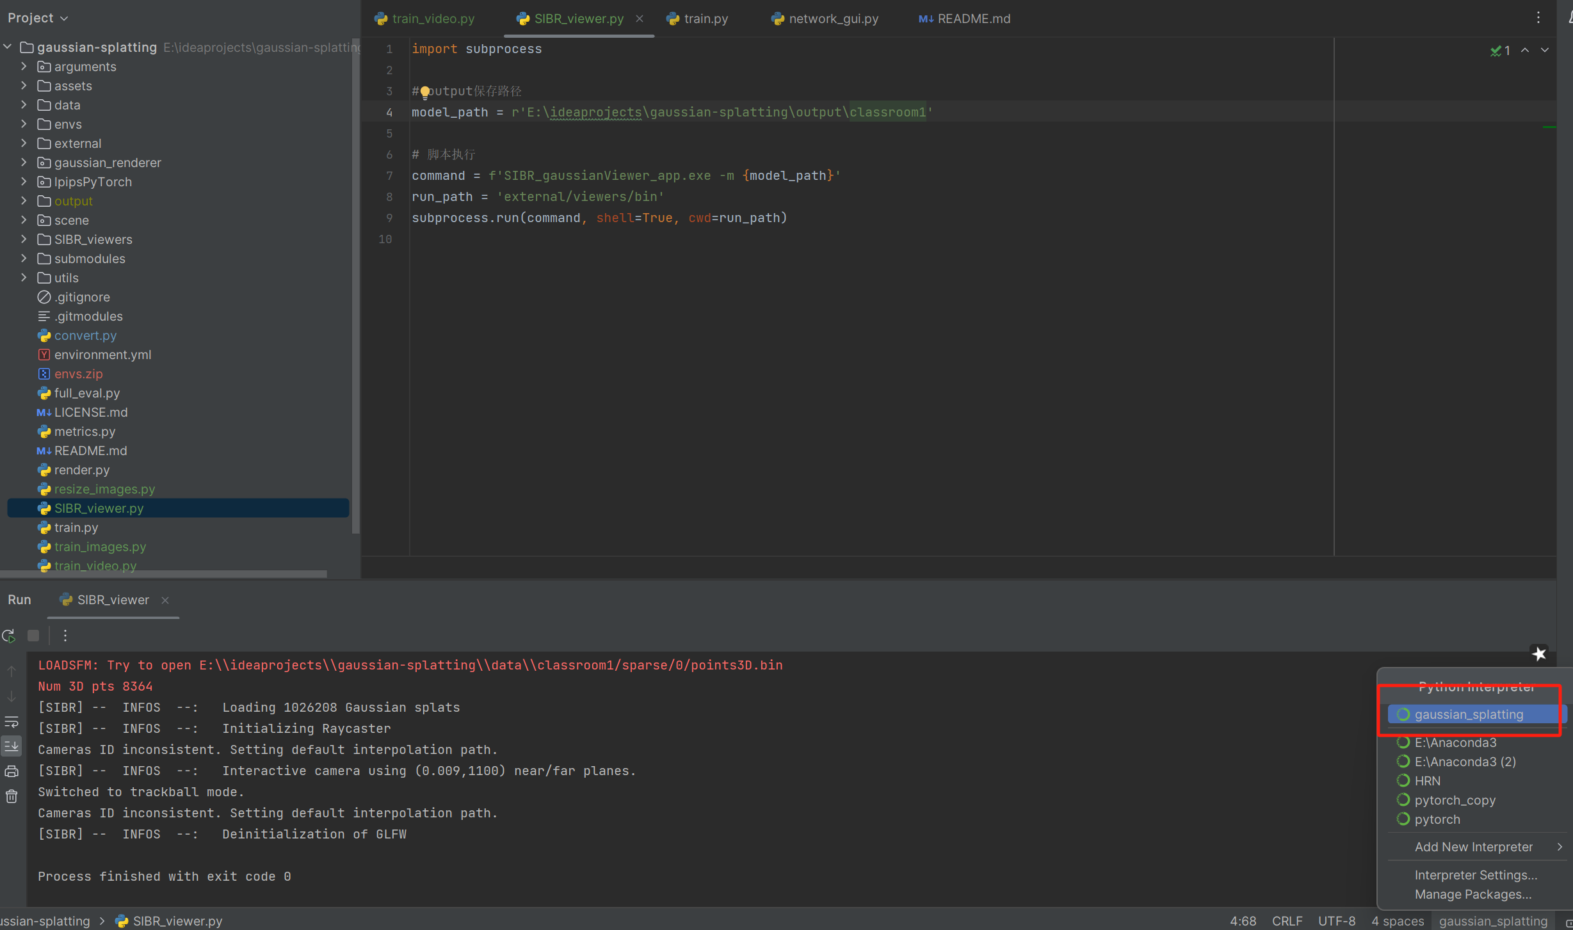The image size is (1573, 930).
Task: Click the CRLF line separator widget
Action: pos(1287,921)
